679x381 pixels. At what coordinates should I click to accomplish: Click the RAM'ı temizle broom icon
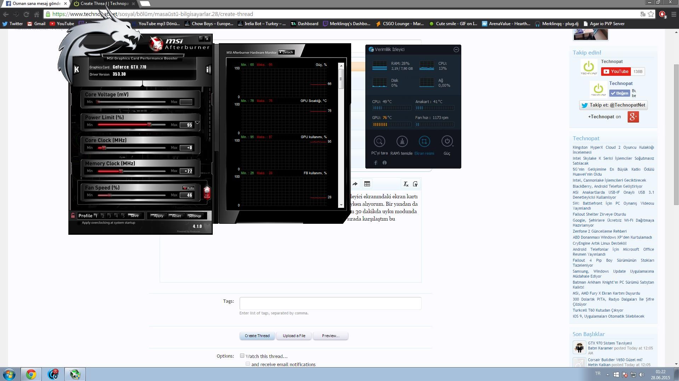[x=402, y=141]
